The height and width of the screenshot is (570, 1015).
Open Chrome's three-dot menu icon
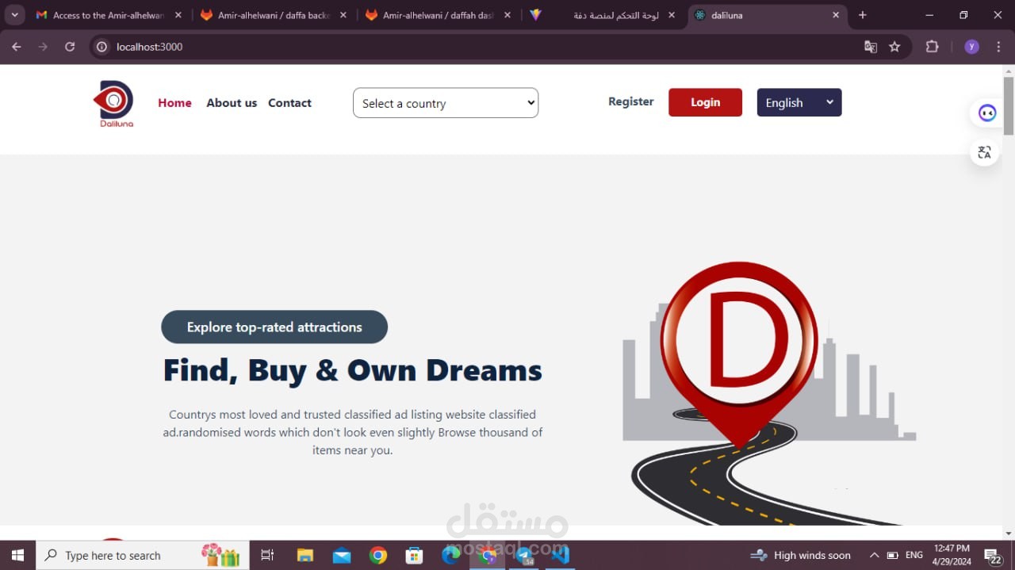(998, 47)
